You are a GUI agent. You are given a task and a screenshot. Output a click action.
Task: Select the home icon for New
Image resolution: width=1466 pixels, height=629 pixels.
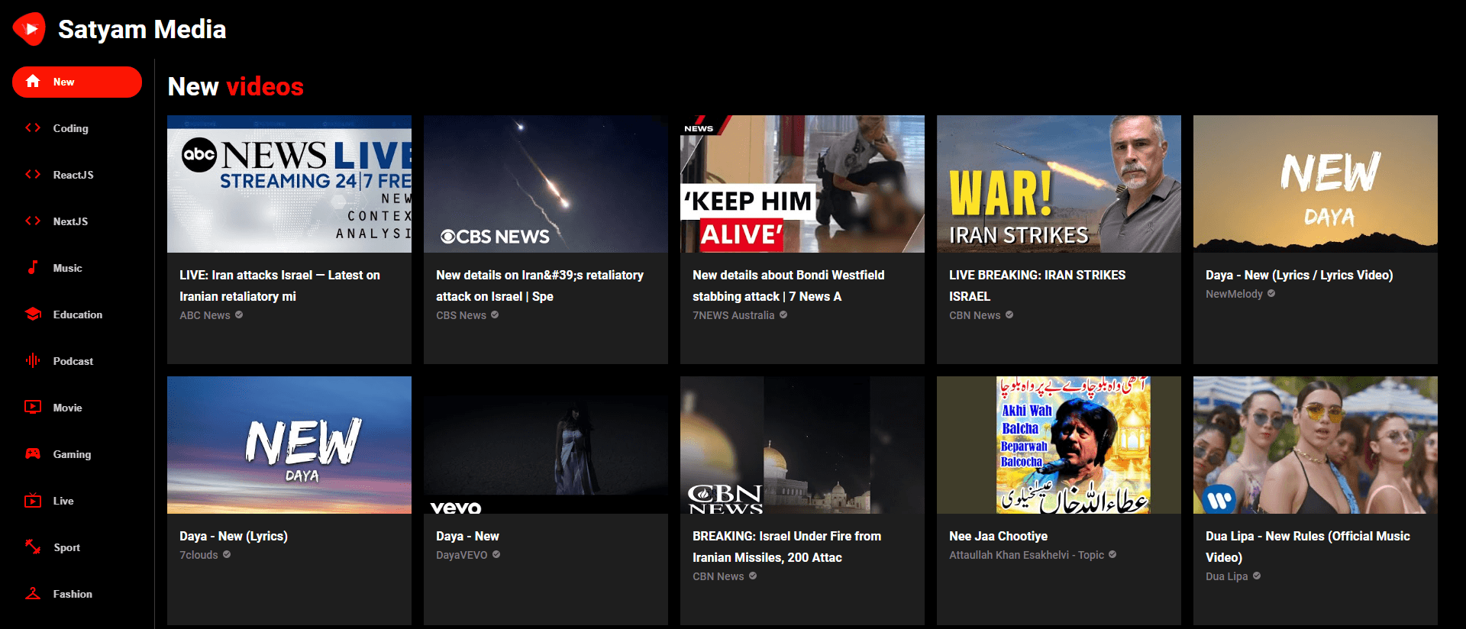point(33,82)
